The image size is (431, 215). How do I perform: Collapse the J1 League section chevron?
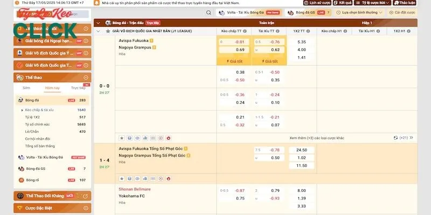tap(98, 31)
